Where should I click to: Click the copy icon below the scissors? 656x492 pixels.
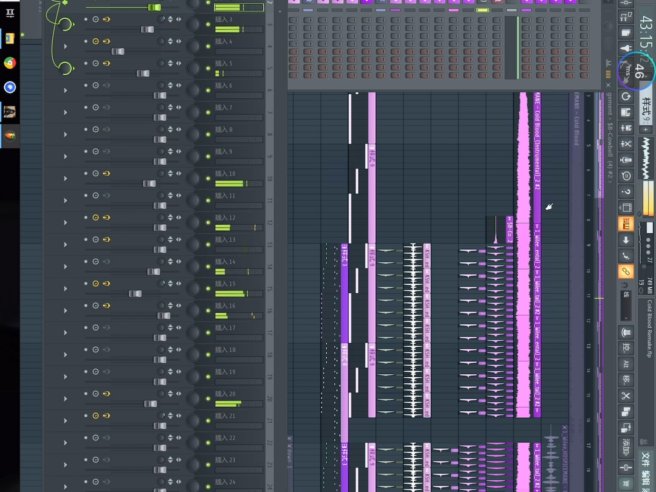[626, 412]
